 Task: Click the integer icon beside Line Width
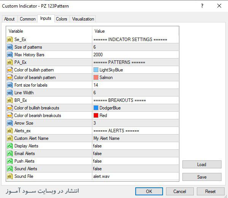9,93
